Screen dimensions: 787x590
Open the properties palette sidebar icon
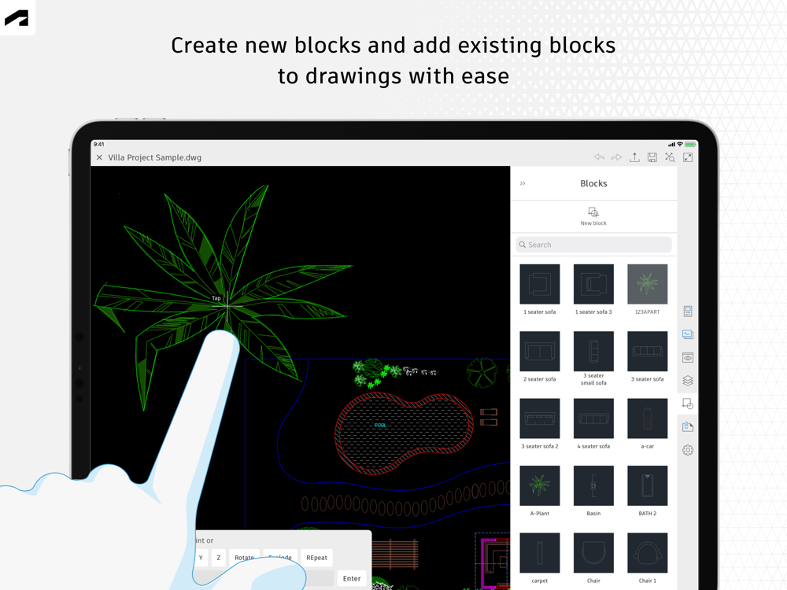pos(688,312)
